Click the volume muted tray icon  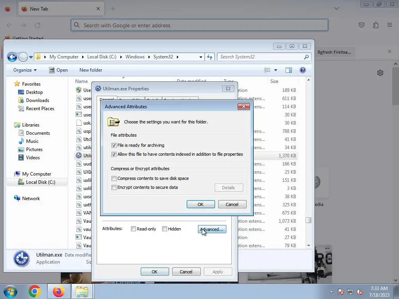[360, 292]
